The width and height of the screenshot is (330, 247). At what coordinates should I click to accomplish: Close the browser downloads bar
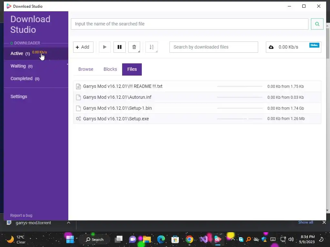pyautogui.click(x=324, y=222)
